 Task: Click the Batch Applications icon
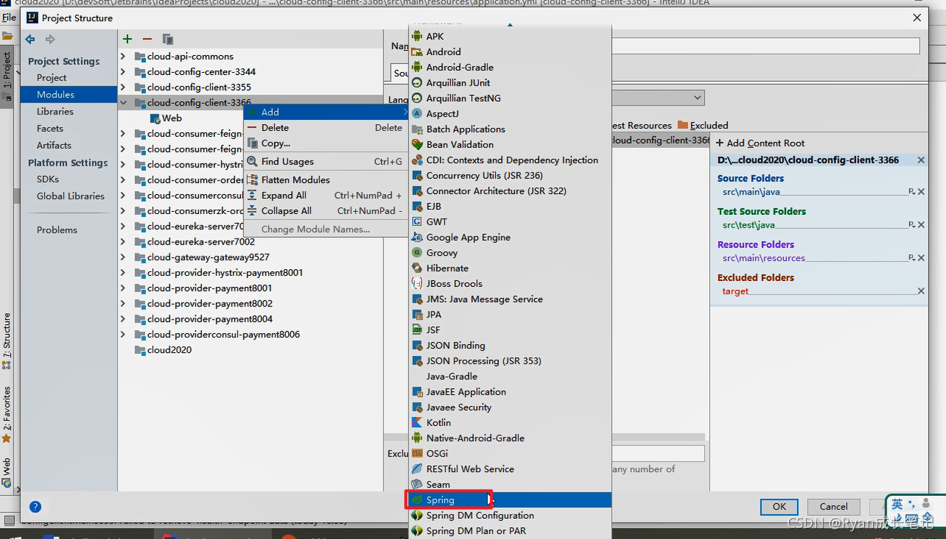[418, 129]
